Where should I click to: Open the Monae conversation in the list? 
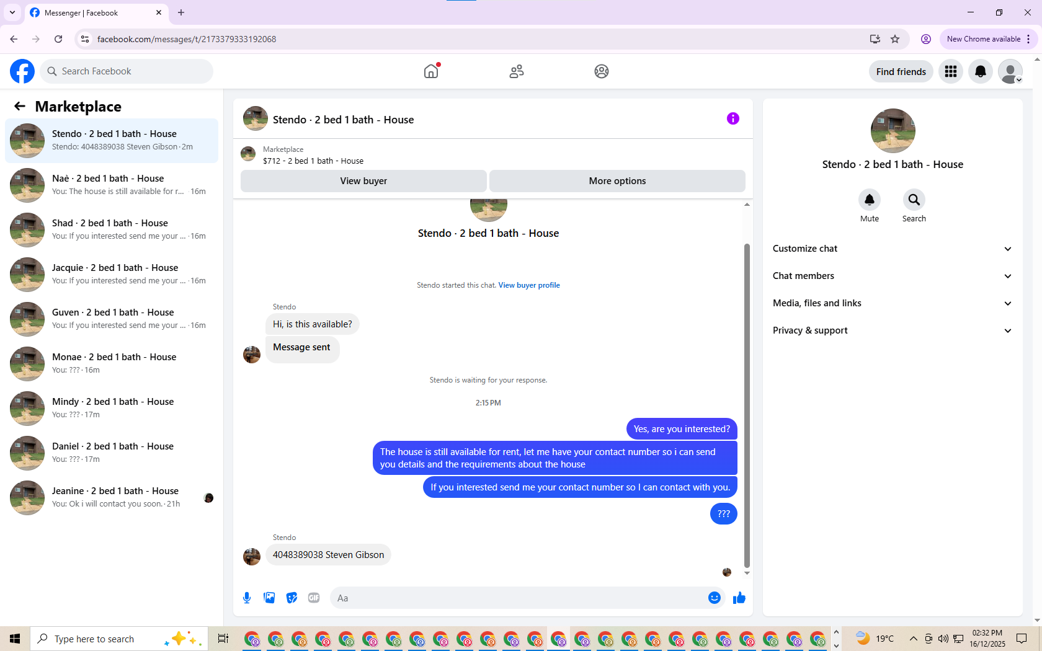coord(112,364)
